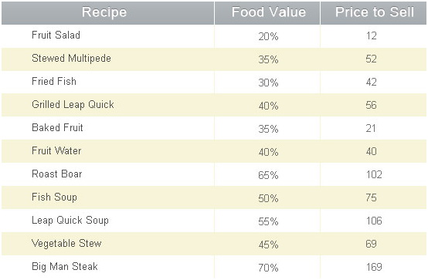Image resolution: width=428 pixels, height=280 pixels.
Task: Select the Vegetable Stew recipe name
Action: coord(66,244)
